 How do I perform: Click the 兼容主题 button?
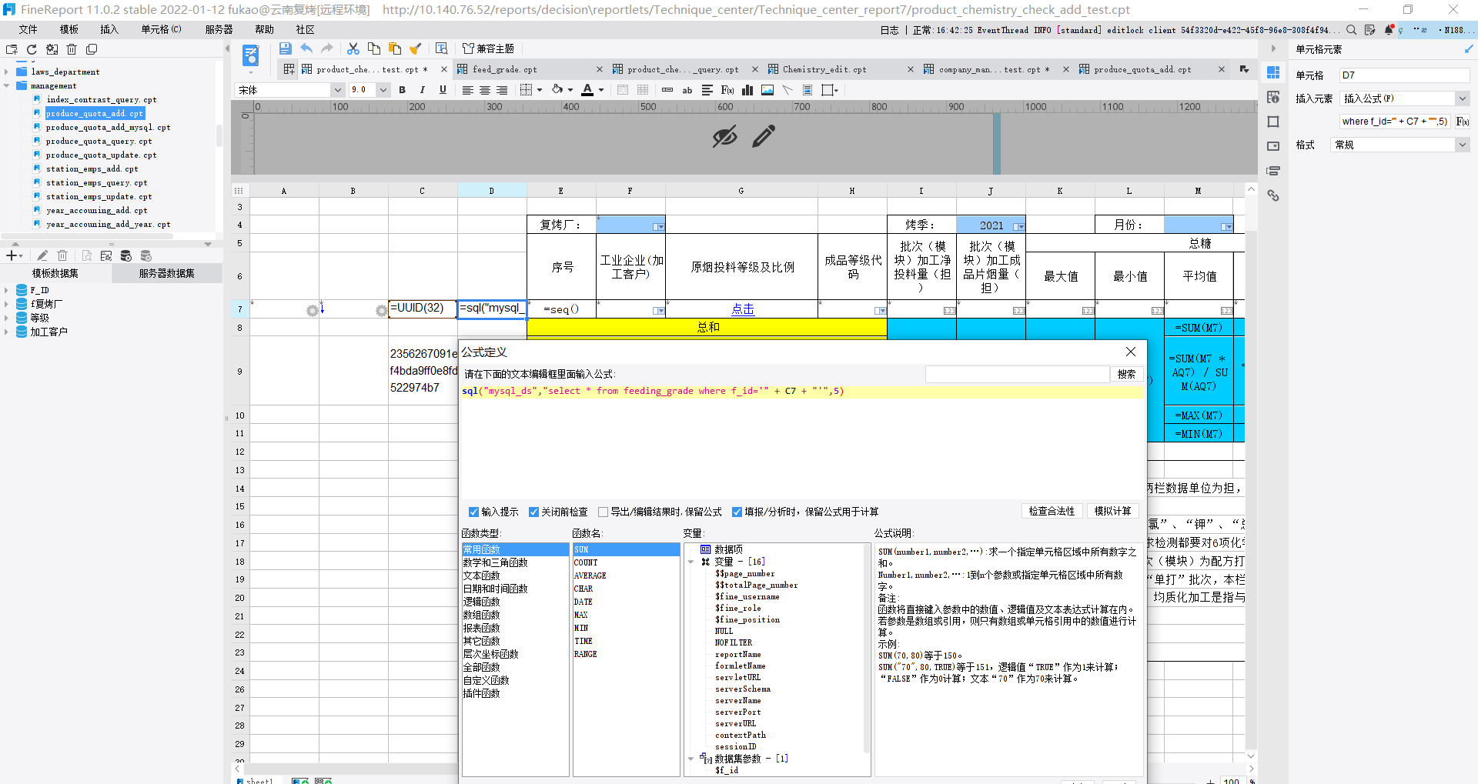pos(489,48)
